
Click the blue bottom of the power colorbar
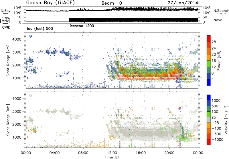(209, 82)
